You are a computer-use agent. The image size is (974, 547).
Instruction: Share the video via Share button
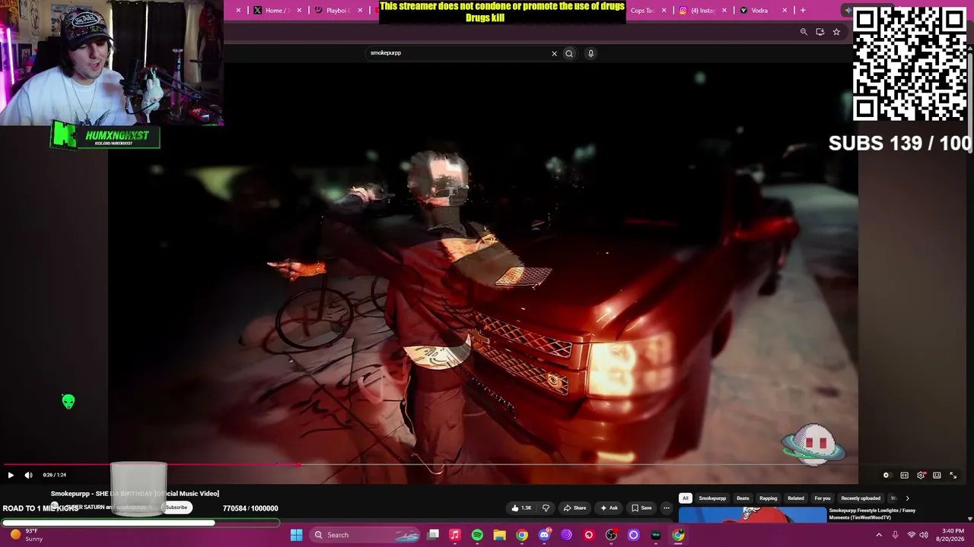(x=575, y=508)
